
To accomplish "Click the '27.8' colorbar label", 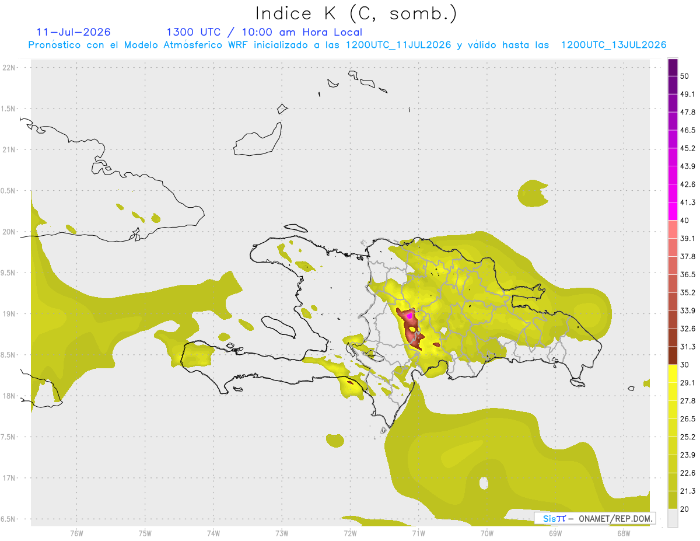I will click(688, 402).
